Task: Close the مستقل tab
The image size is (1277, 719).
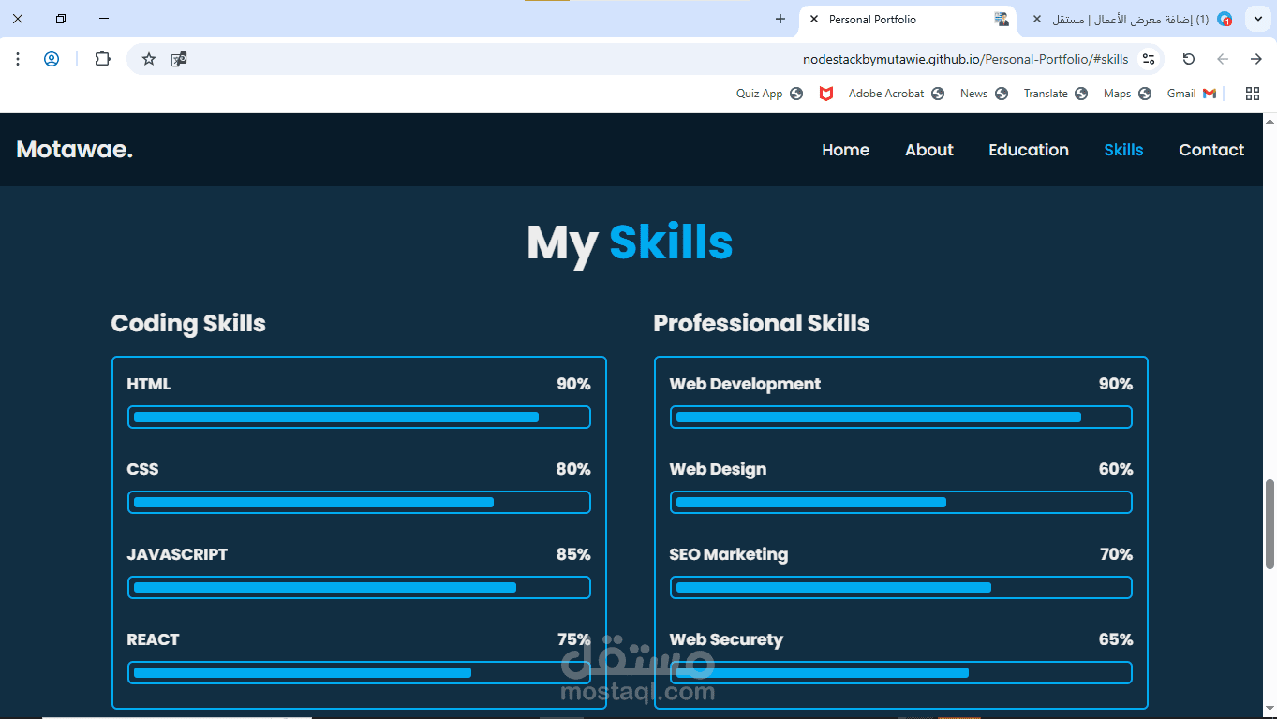Action: (1037, 19)
